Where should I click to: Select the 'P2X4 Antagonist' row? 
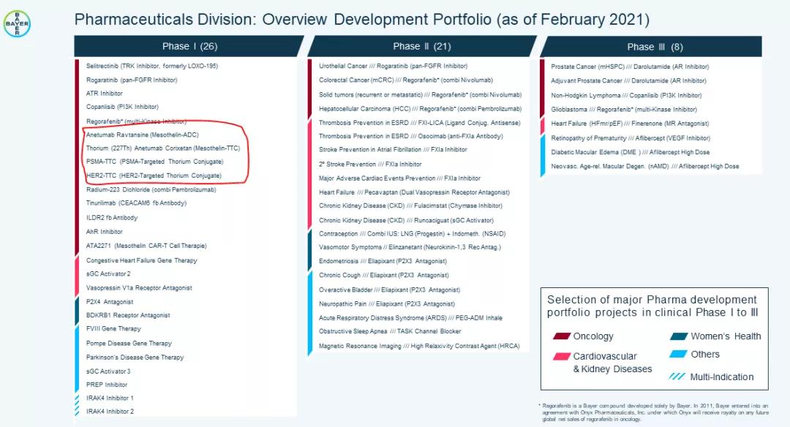pos(109,302)
